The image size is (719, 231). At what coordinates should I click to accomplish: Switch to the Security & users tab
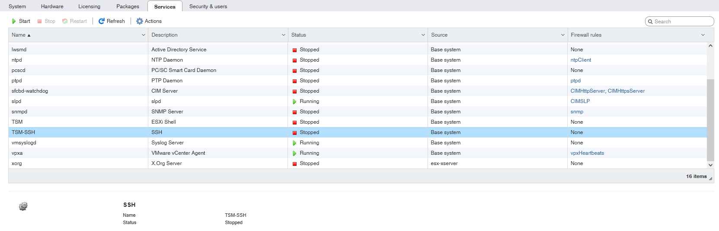click(x=208, y=6)
